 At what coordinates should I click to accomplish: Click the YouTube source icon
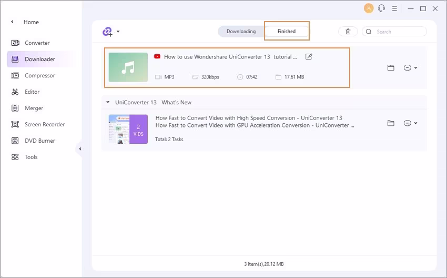click(x=157, y=56)
